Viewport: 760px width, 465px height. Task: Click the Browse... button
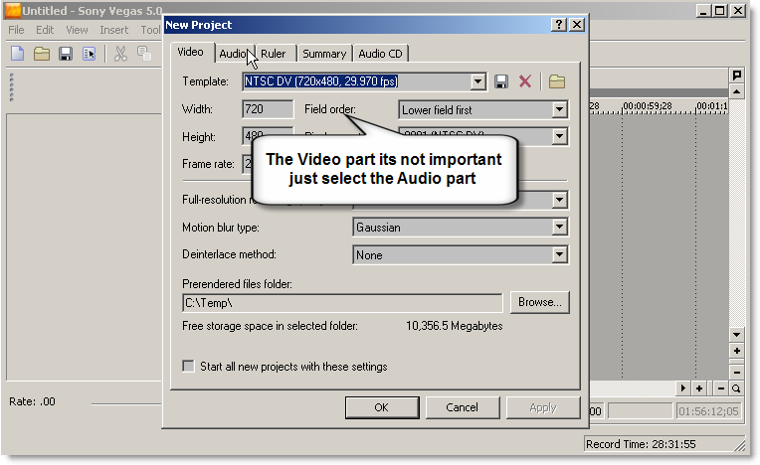[539, 302]
